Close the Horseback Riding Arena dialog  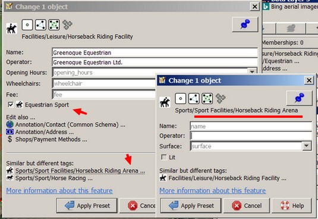coord(309,80)
